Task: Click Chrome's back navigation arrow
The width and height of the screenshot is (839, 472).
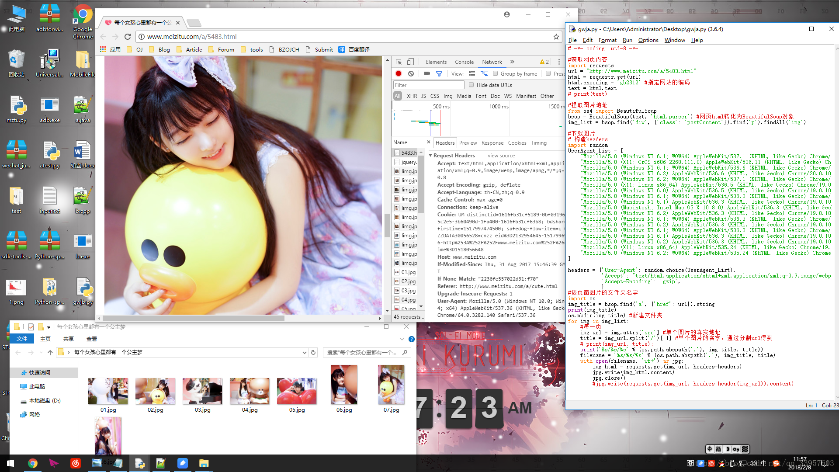Action: (x=103, y=37)
